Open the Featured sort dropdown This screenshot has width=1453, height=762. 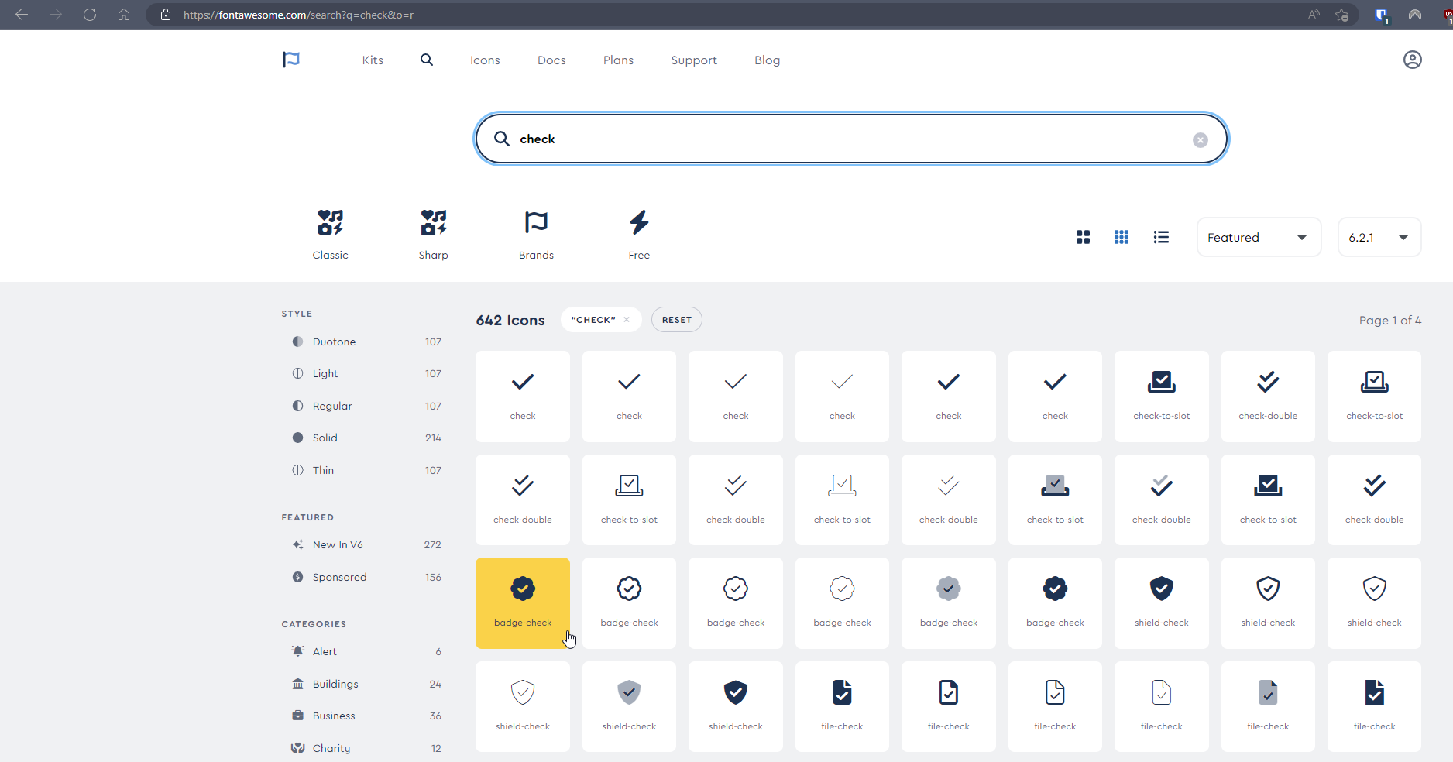click(1258, 237)
